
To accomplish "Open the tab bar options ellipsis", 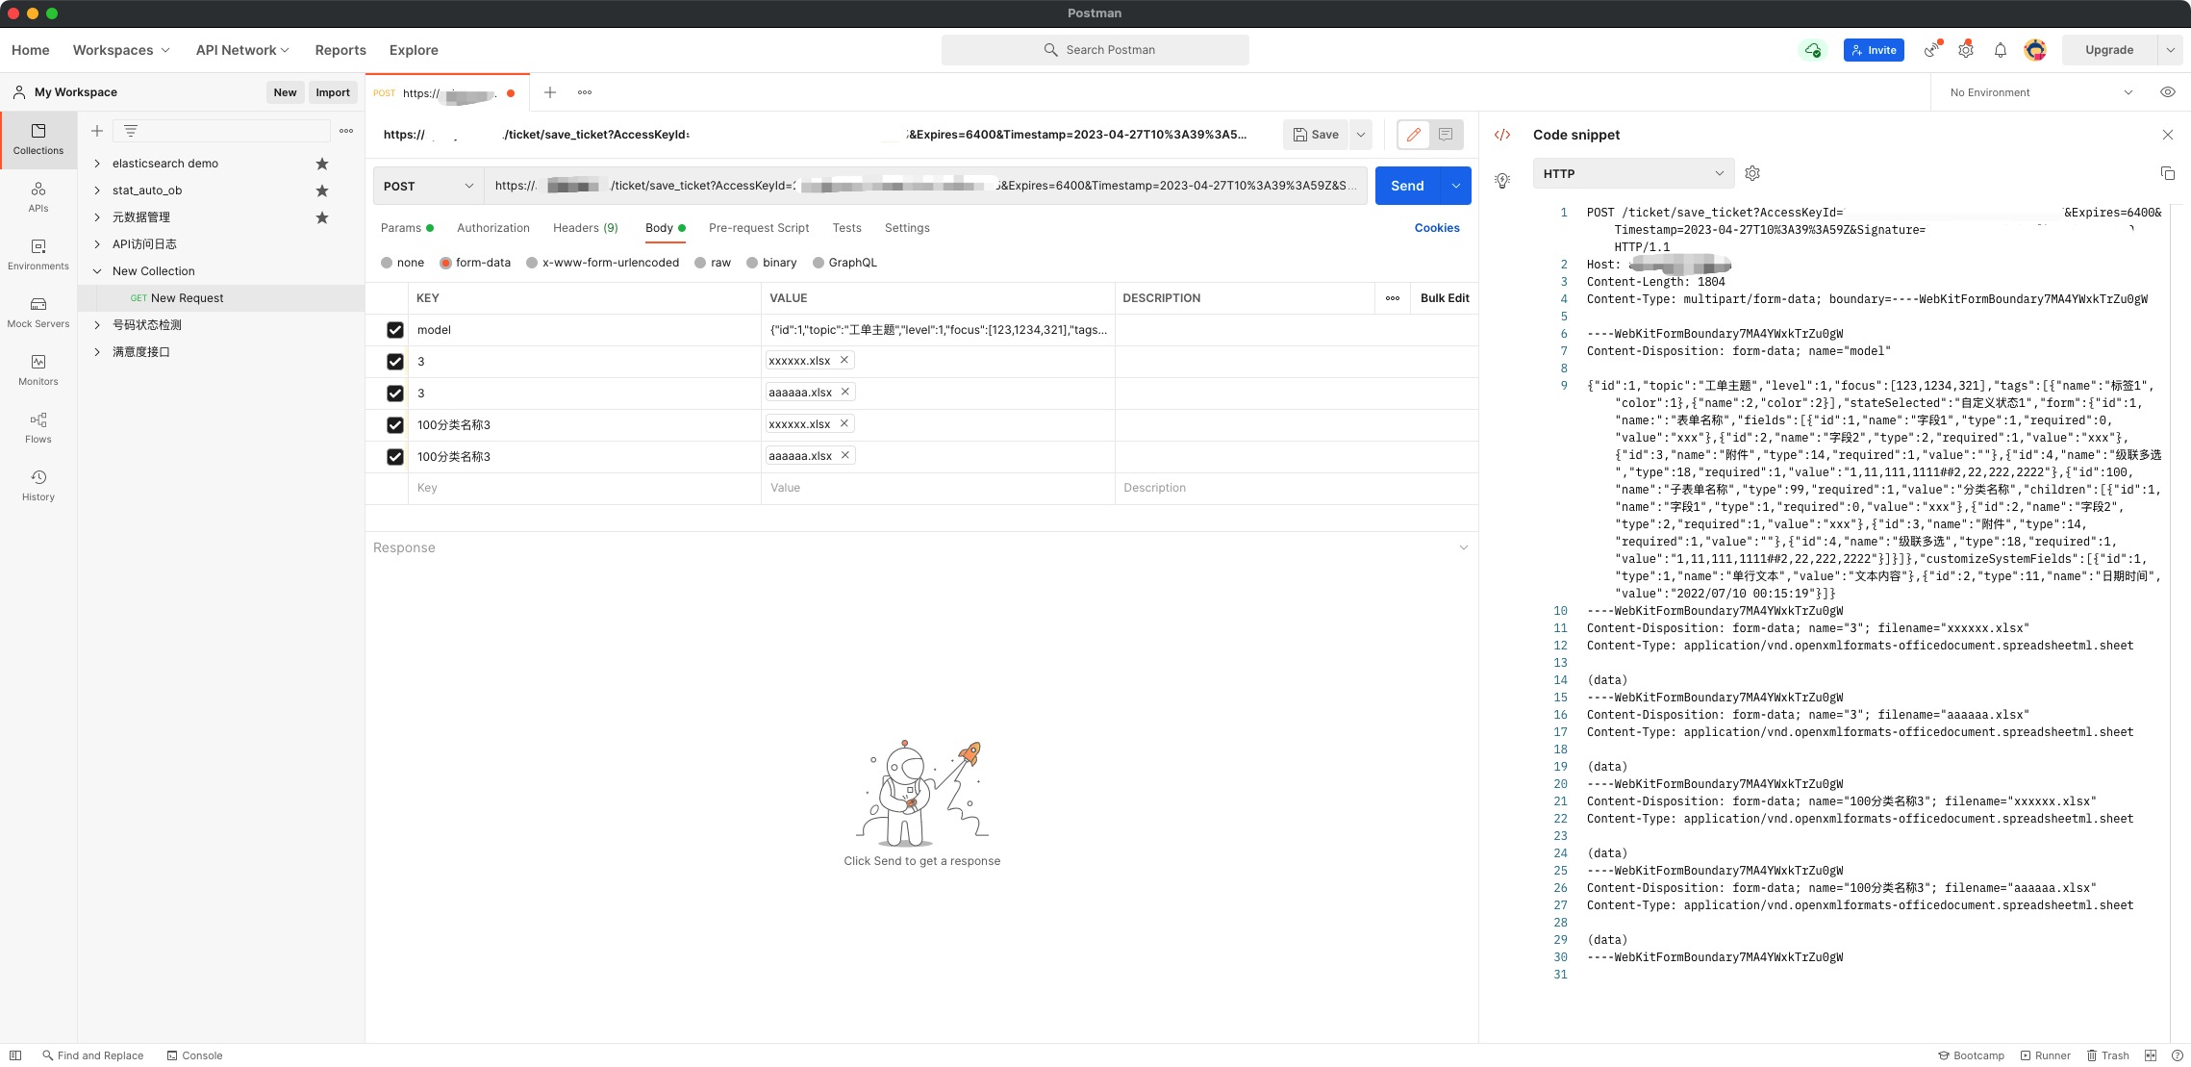I will [x=585, y=92].
